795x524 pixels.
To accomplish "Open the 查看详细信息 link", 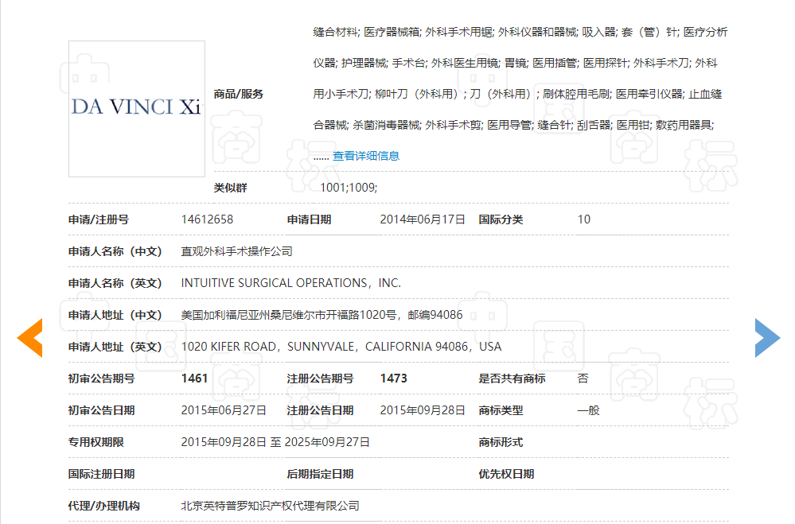I will coord(365,156).
